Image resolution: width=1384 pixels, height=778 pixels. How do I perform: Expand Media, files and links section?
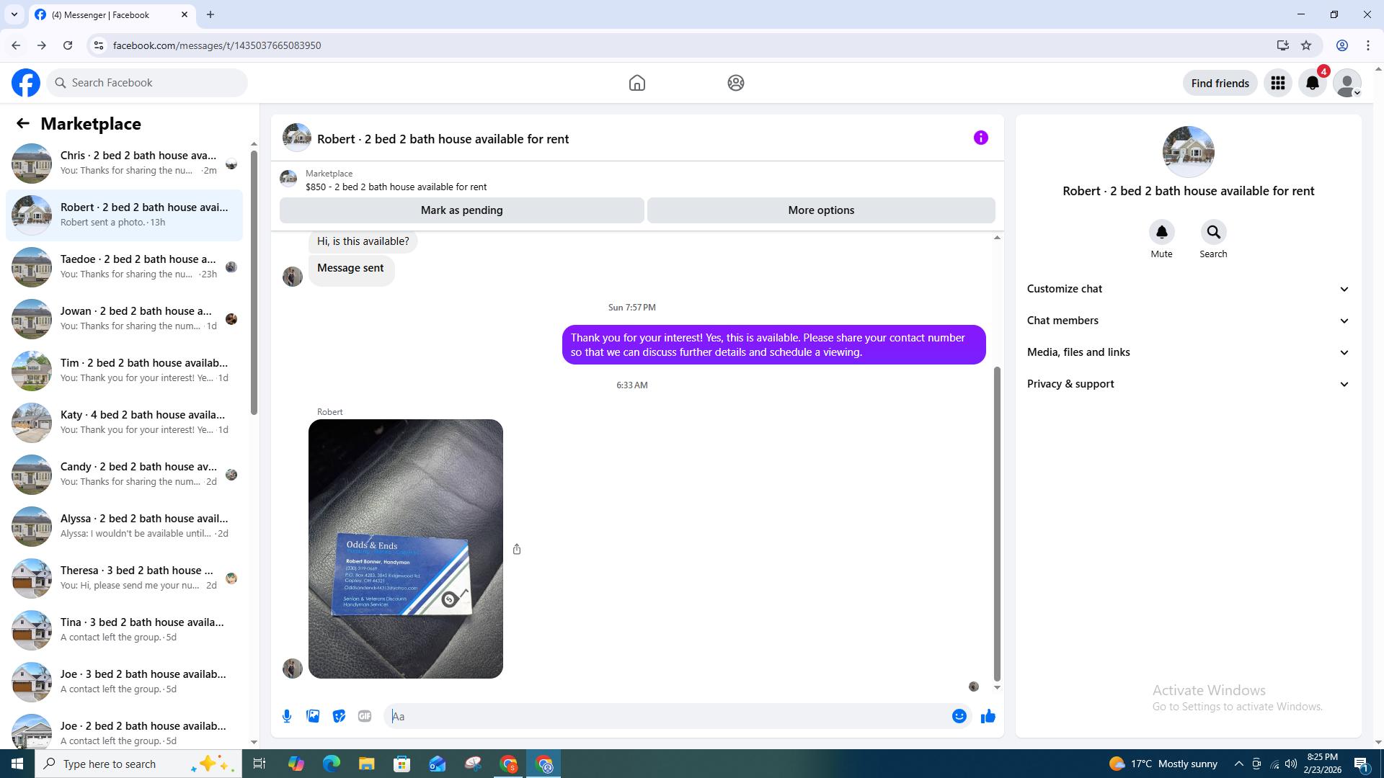[x=1188, y=352]
